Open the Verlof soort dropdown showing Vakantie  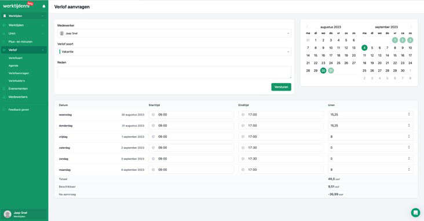(x=174, y=51)
